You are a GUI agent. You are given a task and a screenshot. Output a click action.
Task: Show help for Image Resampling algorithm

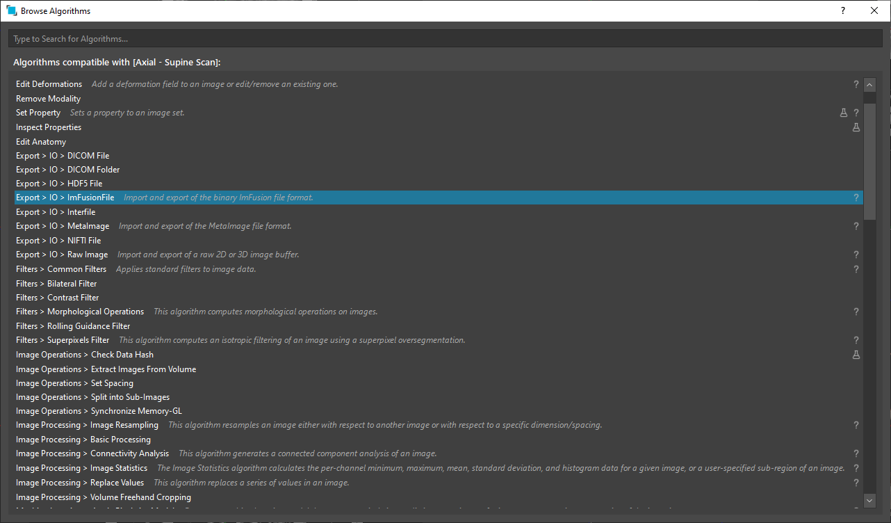point(856,425)
